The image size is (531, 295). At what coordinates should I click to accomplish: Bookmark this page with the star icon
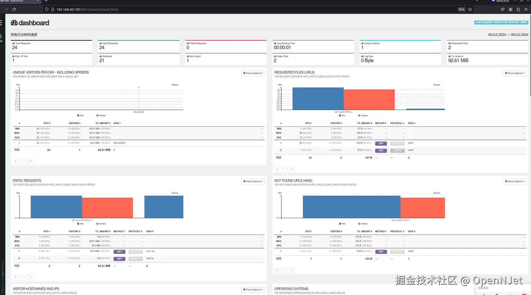click(470, 9)
